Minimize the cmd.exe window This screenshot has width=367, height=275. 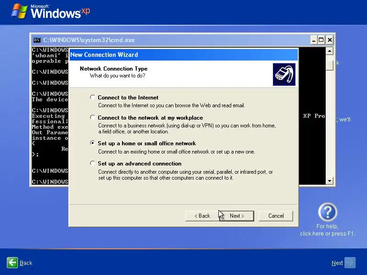click(x=314, y=40)
